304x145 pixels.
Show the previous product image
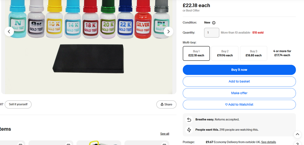coord(9,32)
